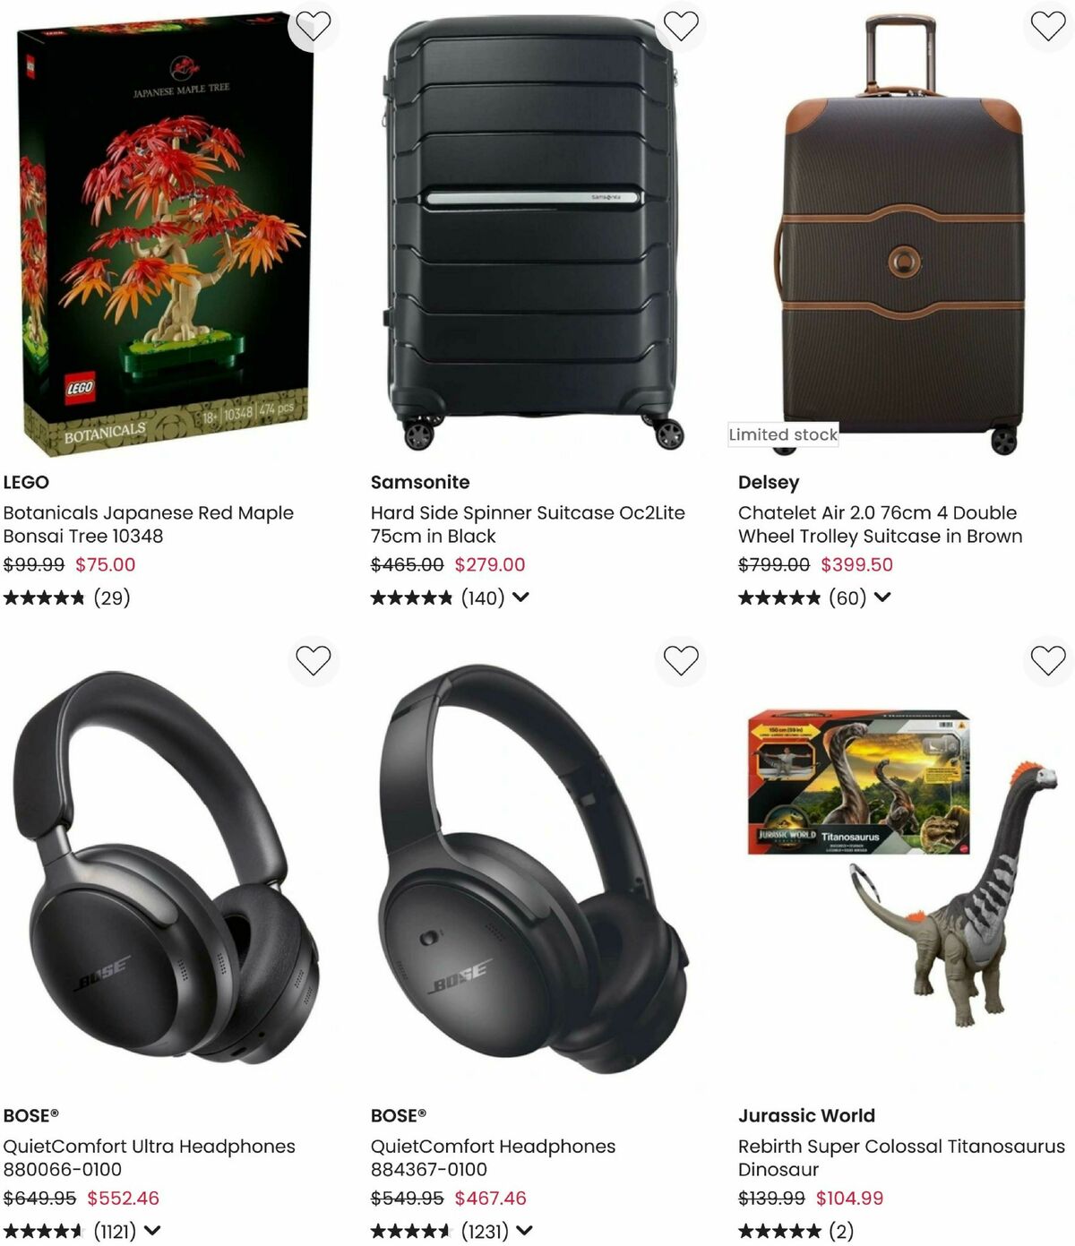Open Rebirth Super Colossal Titanosaurus title
1075x1246 pixels.
pyautogui.click(x=901, y=1157)
